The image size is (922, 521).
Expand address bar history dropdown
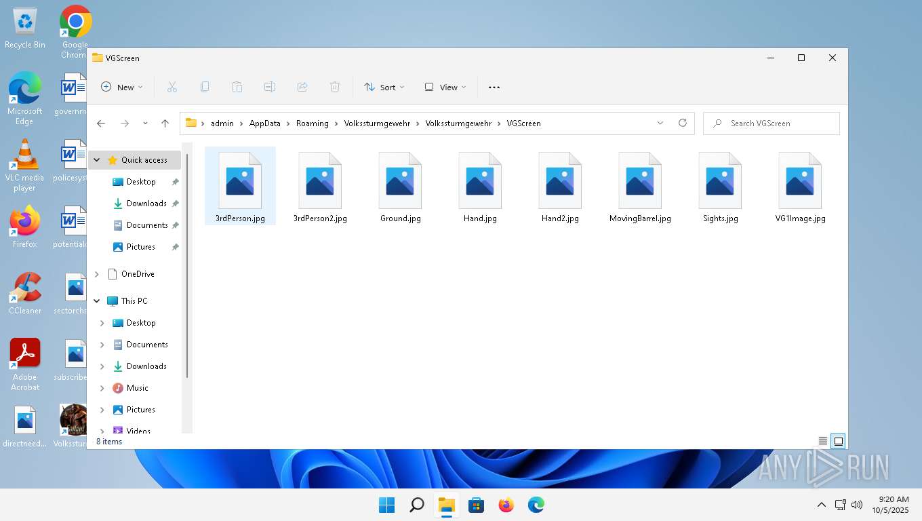pyautogui.click(x=660, y=123)
